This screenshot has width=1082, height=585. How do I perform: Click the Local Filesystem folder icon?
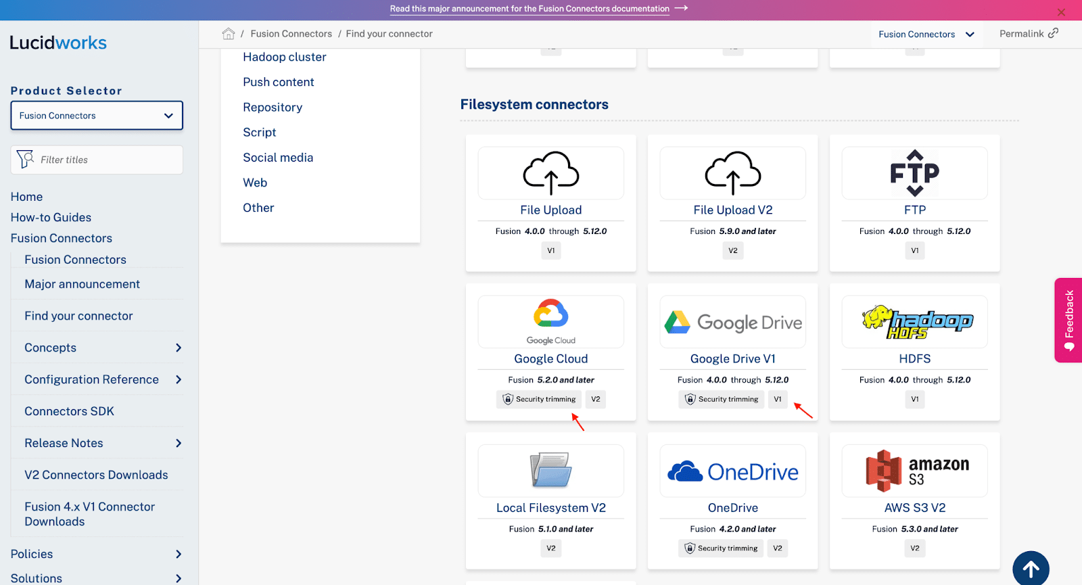pos(551,471)
